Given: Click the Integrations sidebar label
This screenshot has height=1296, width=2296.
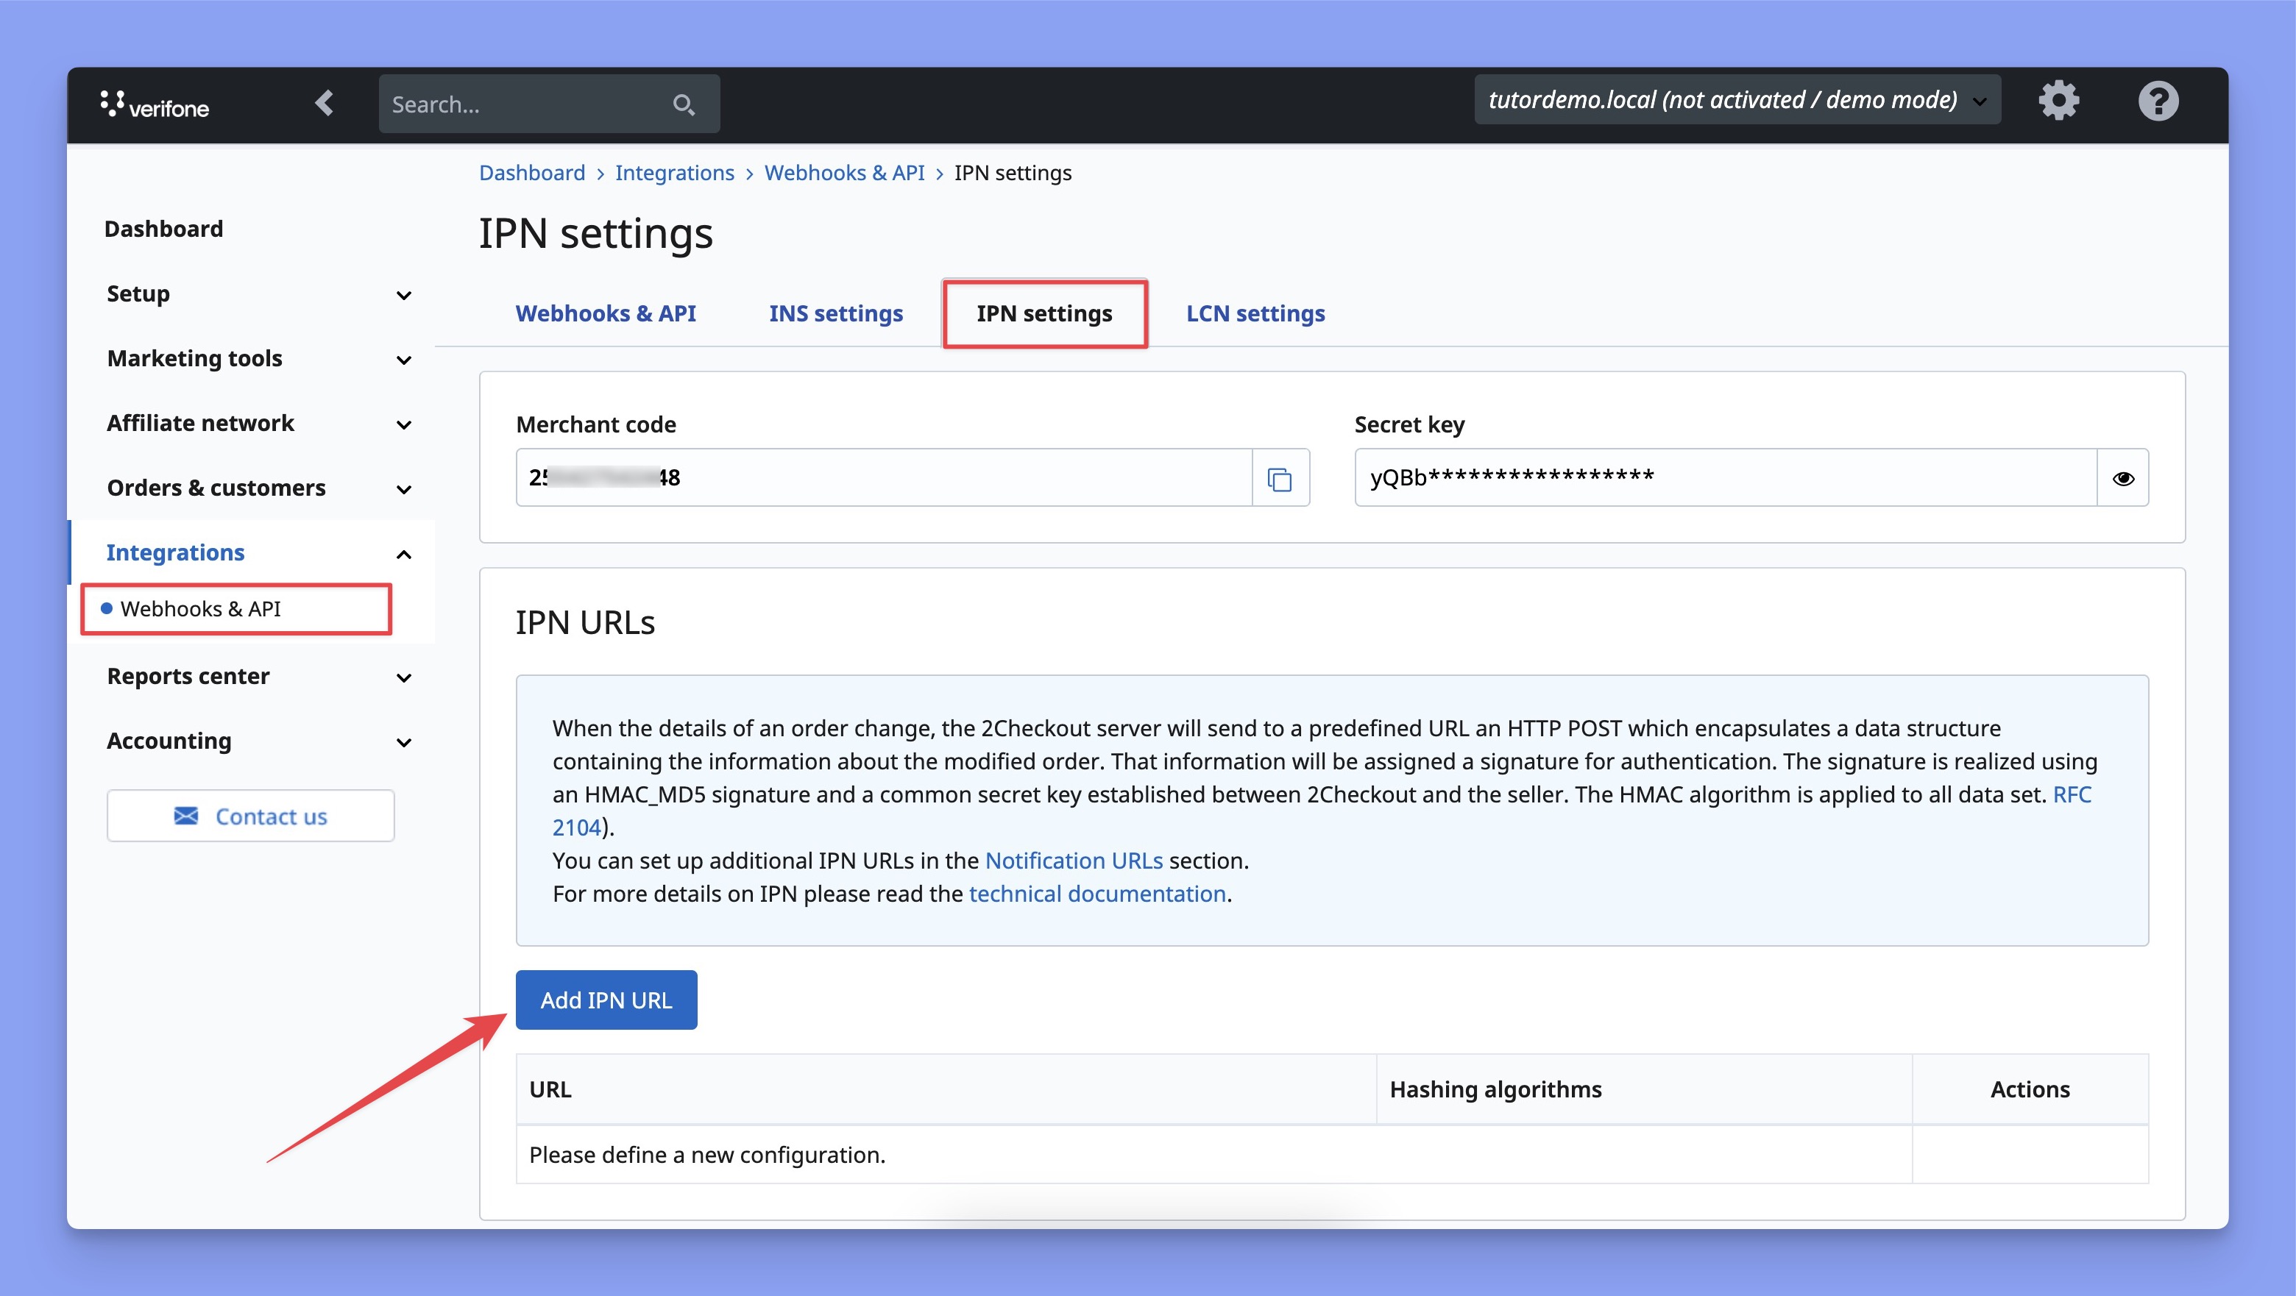Looking at the screenshot, I should click(174, 552).
